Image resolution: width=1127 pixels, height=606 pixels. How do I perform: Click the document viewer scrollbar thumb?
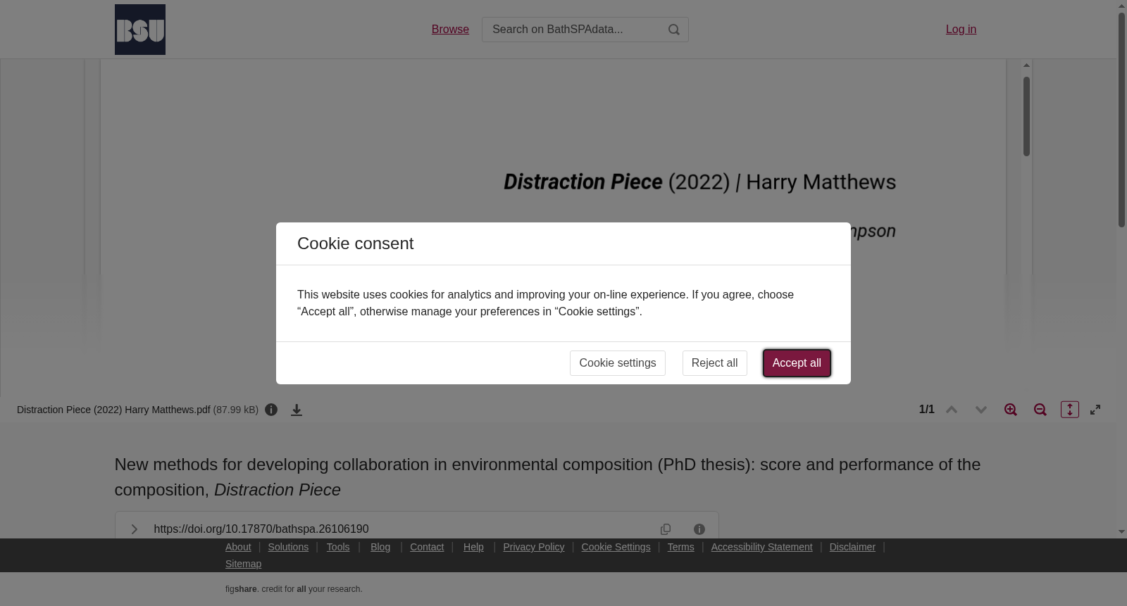tap(1027, 116)
